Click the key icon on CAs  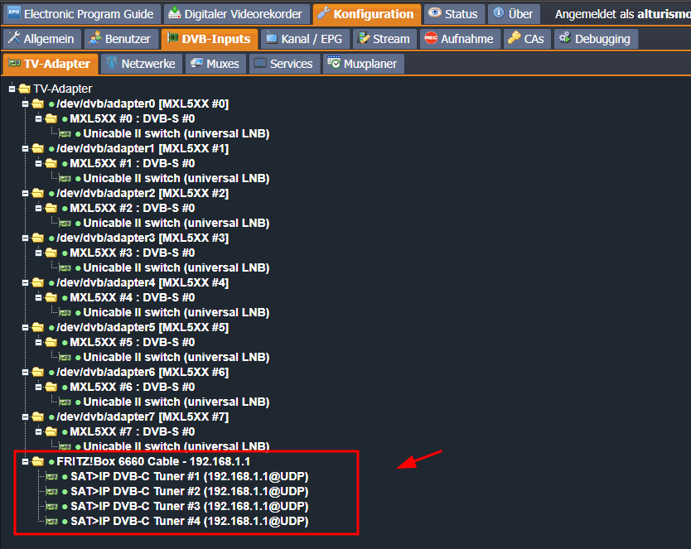pyautogui.click(x=515, y=38)
